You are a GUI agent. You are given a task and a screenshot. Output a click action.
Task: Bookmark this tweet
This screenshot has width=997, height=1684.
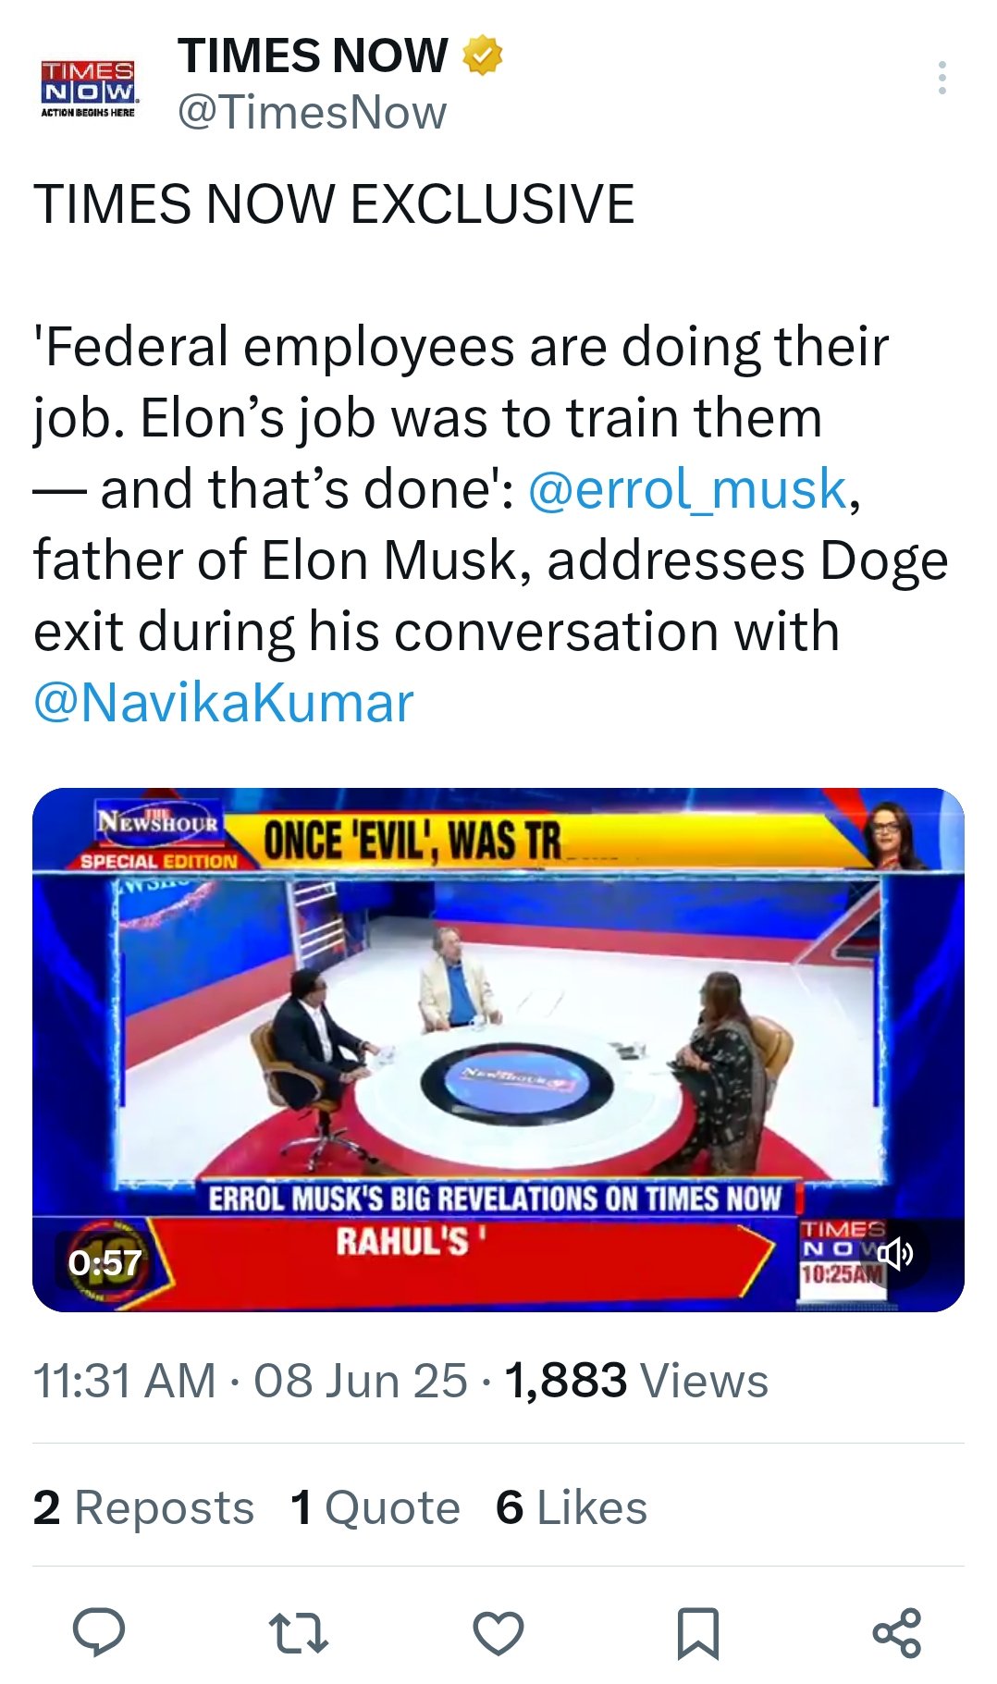697,1632
